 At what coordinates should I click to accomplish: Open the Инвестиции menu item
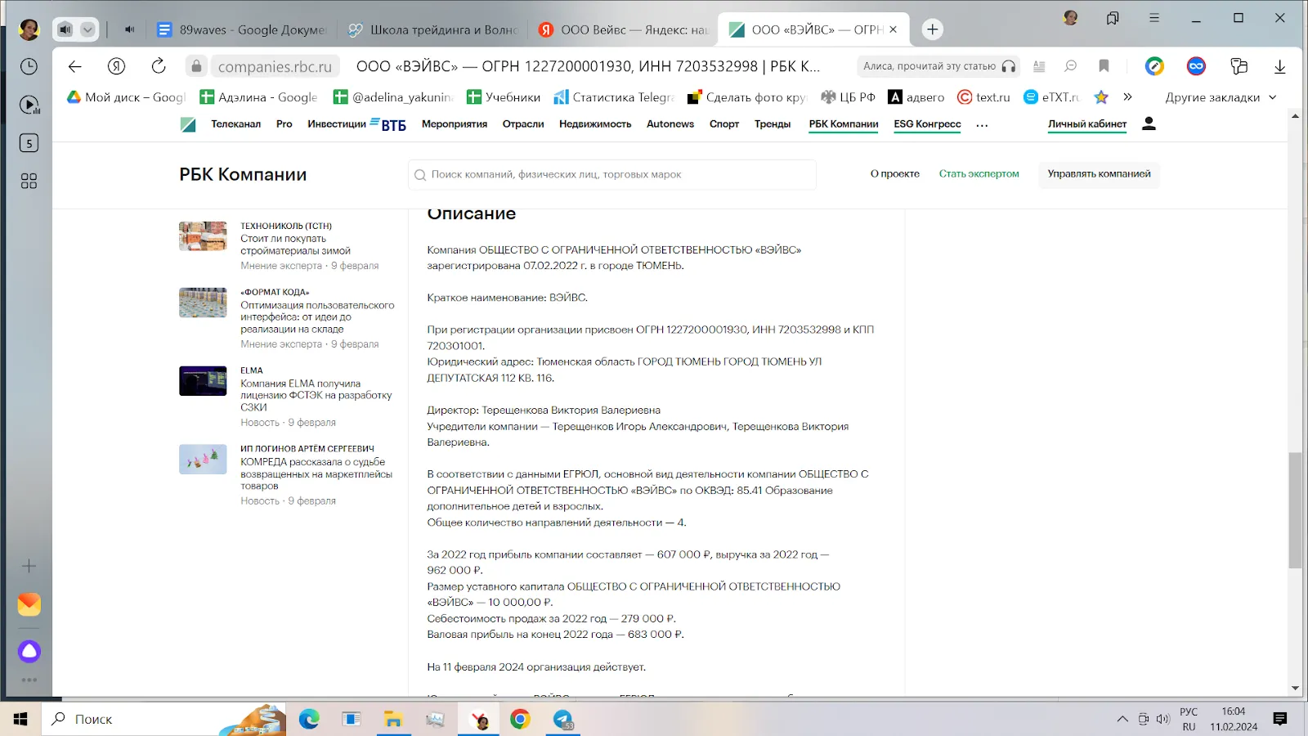(337, 124)
